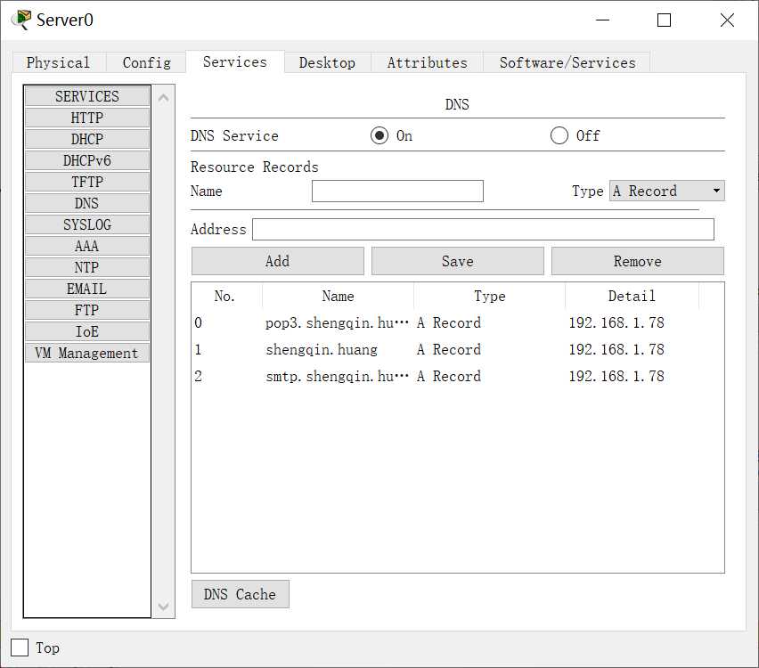Open the SYSLOG service settings
The height and width of the screenshot is (668, 759).
coord(87,224)
